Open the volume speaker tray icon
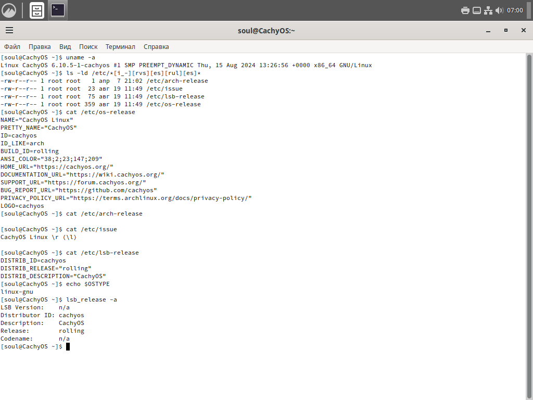Image resolution: width=533 pixels, height=400 pixels. (x=499, y=10)
